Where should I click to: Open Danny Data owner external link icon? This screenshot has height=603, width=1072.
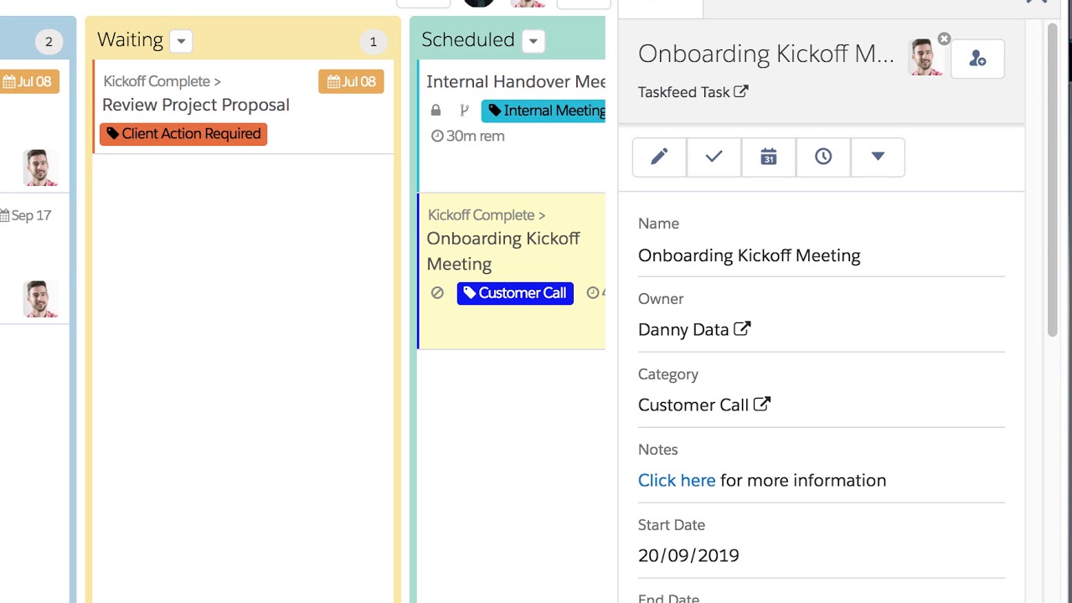click(742, 328)
